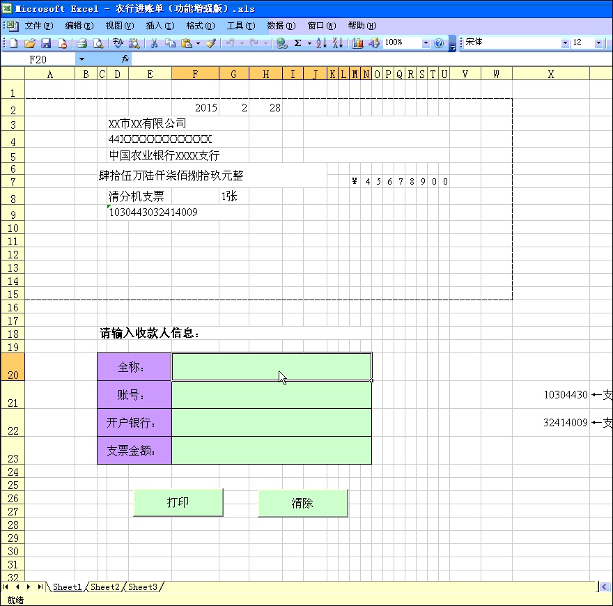Viewport: 613px width, 606px height.
Task: Click the New workbook icon
Action: [x=13, y=43]
